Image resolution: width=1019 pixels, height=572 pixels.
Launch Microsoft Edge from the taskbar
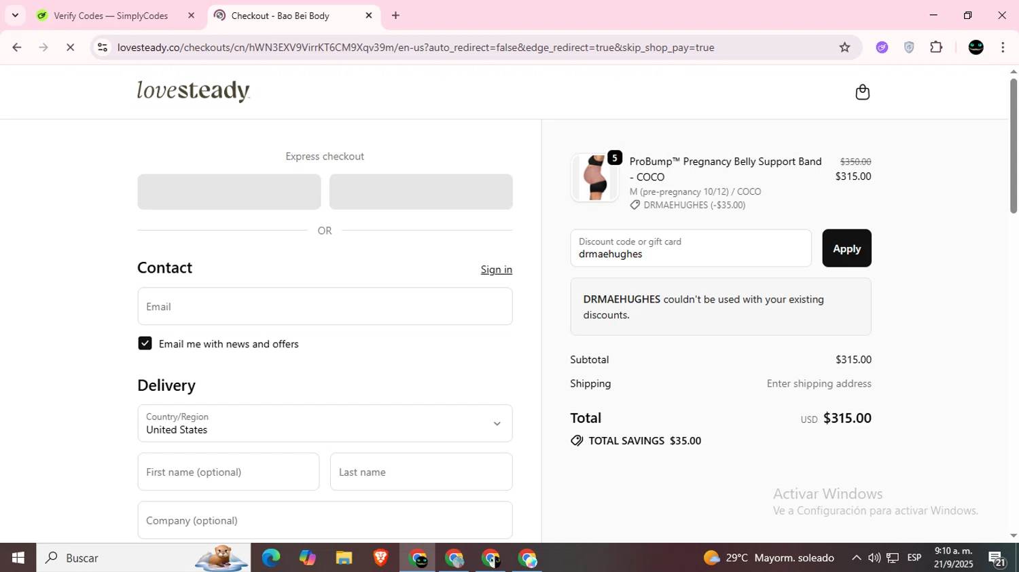[271, 558]
